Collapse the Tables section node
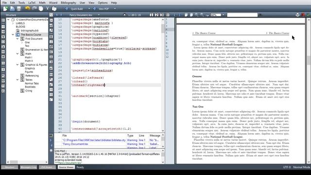Viewport: 311px width, 175px height. (17, 80)
